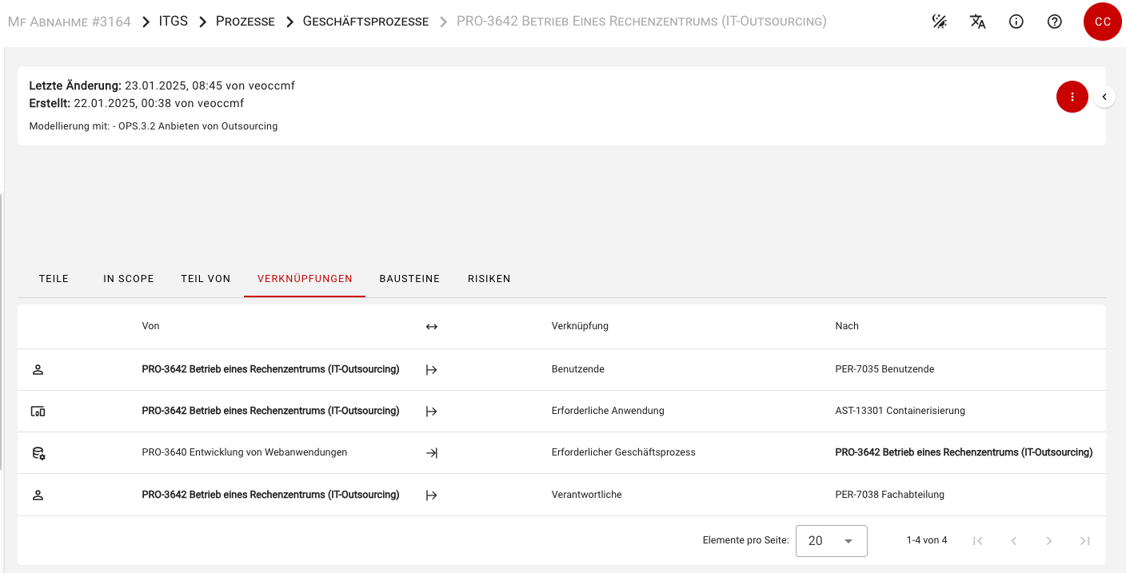Sort by the Verknüpfung column header
Screen dimensions: 1126x573
tap(580, 326)
